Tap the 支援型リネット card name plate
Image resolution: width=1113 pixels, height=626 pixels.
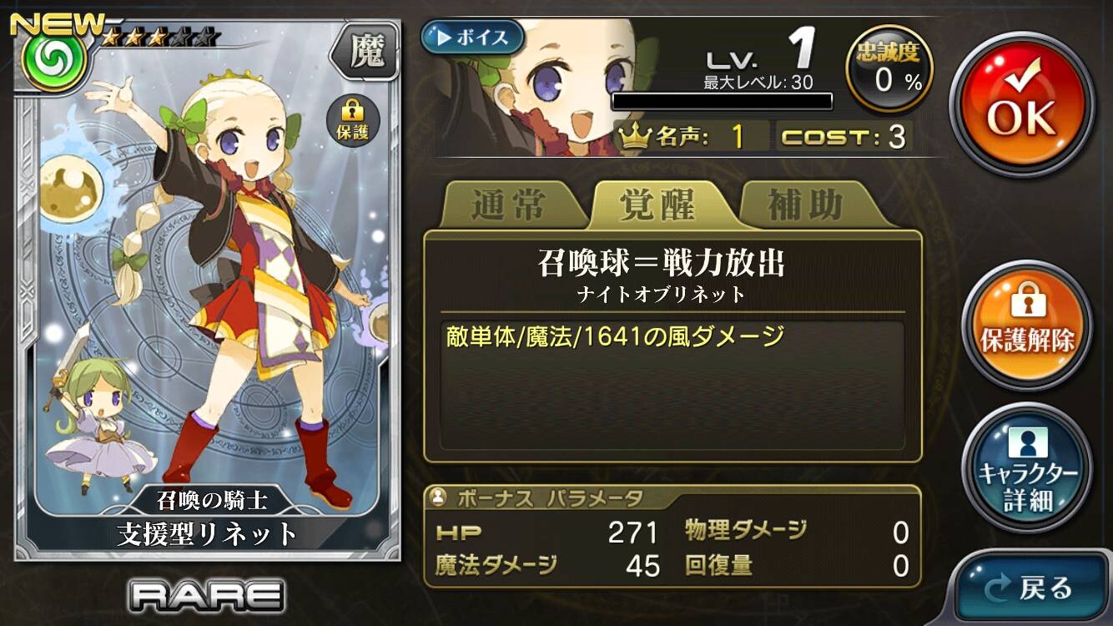pos(207,533)
